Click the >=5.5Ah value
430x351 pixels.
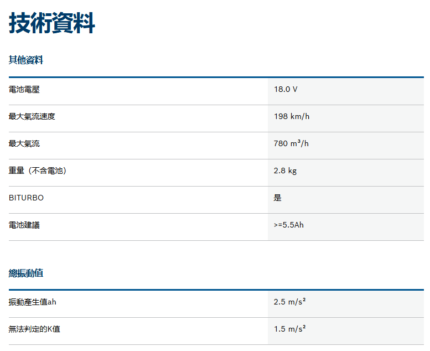click(289, 225)
